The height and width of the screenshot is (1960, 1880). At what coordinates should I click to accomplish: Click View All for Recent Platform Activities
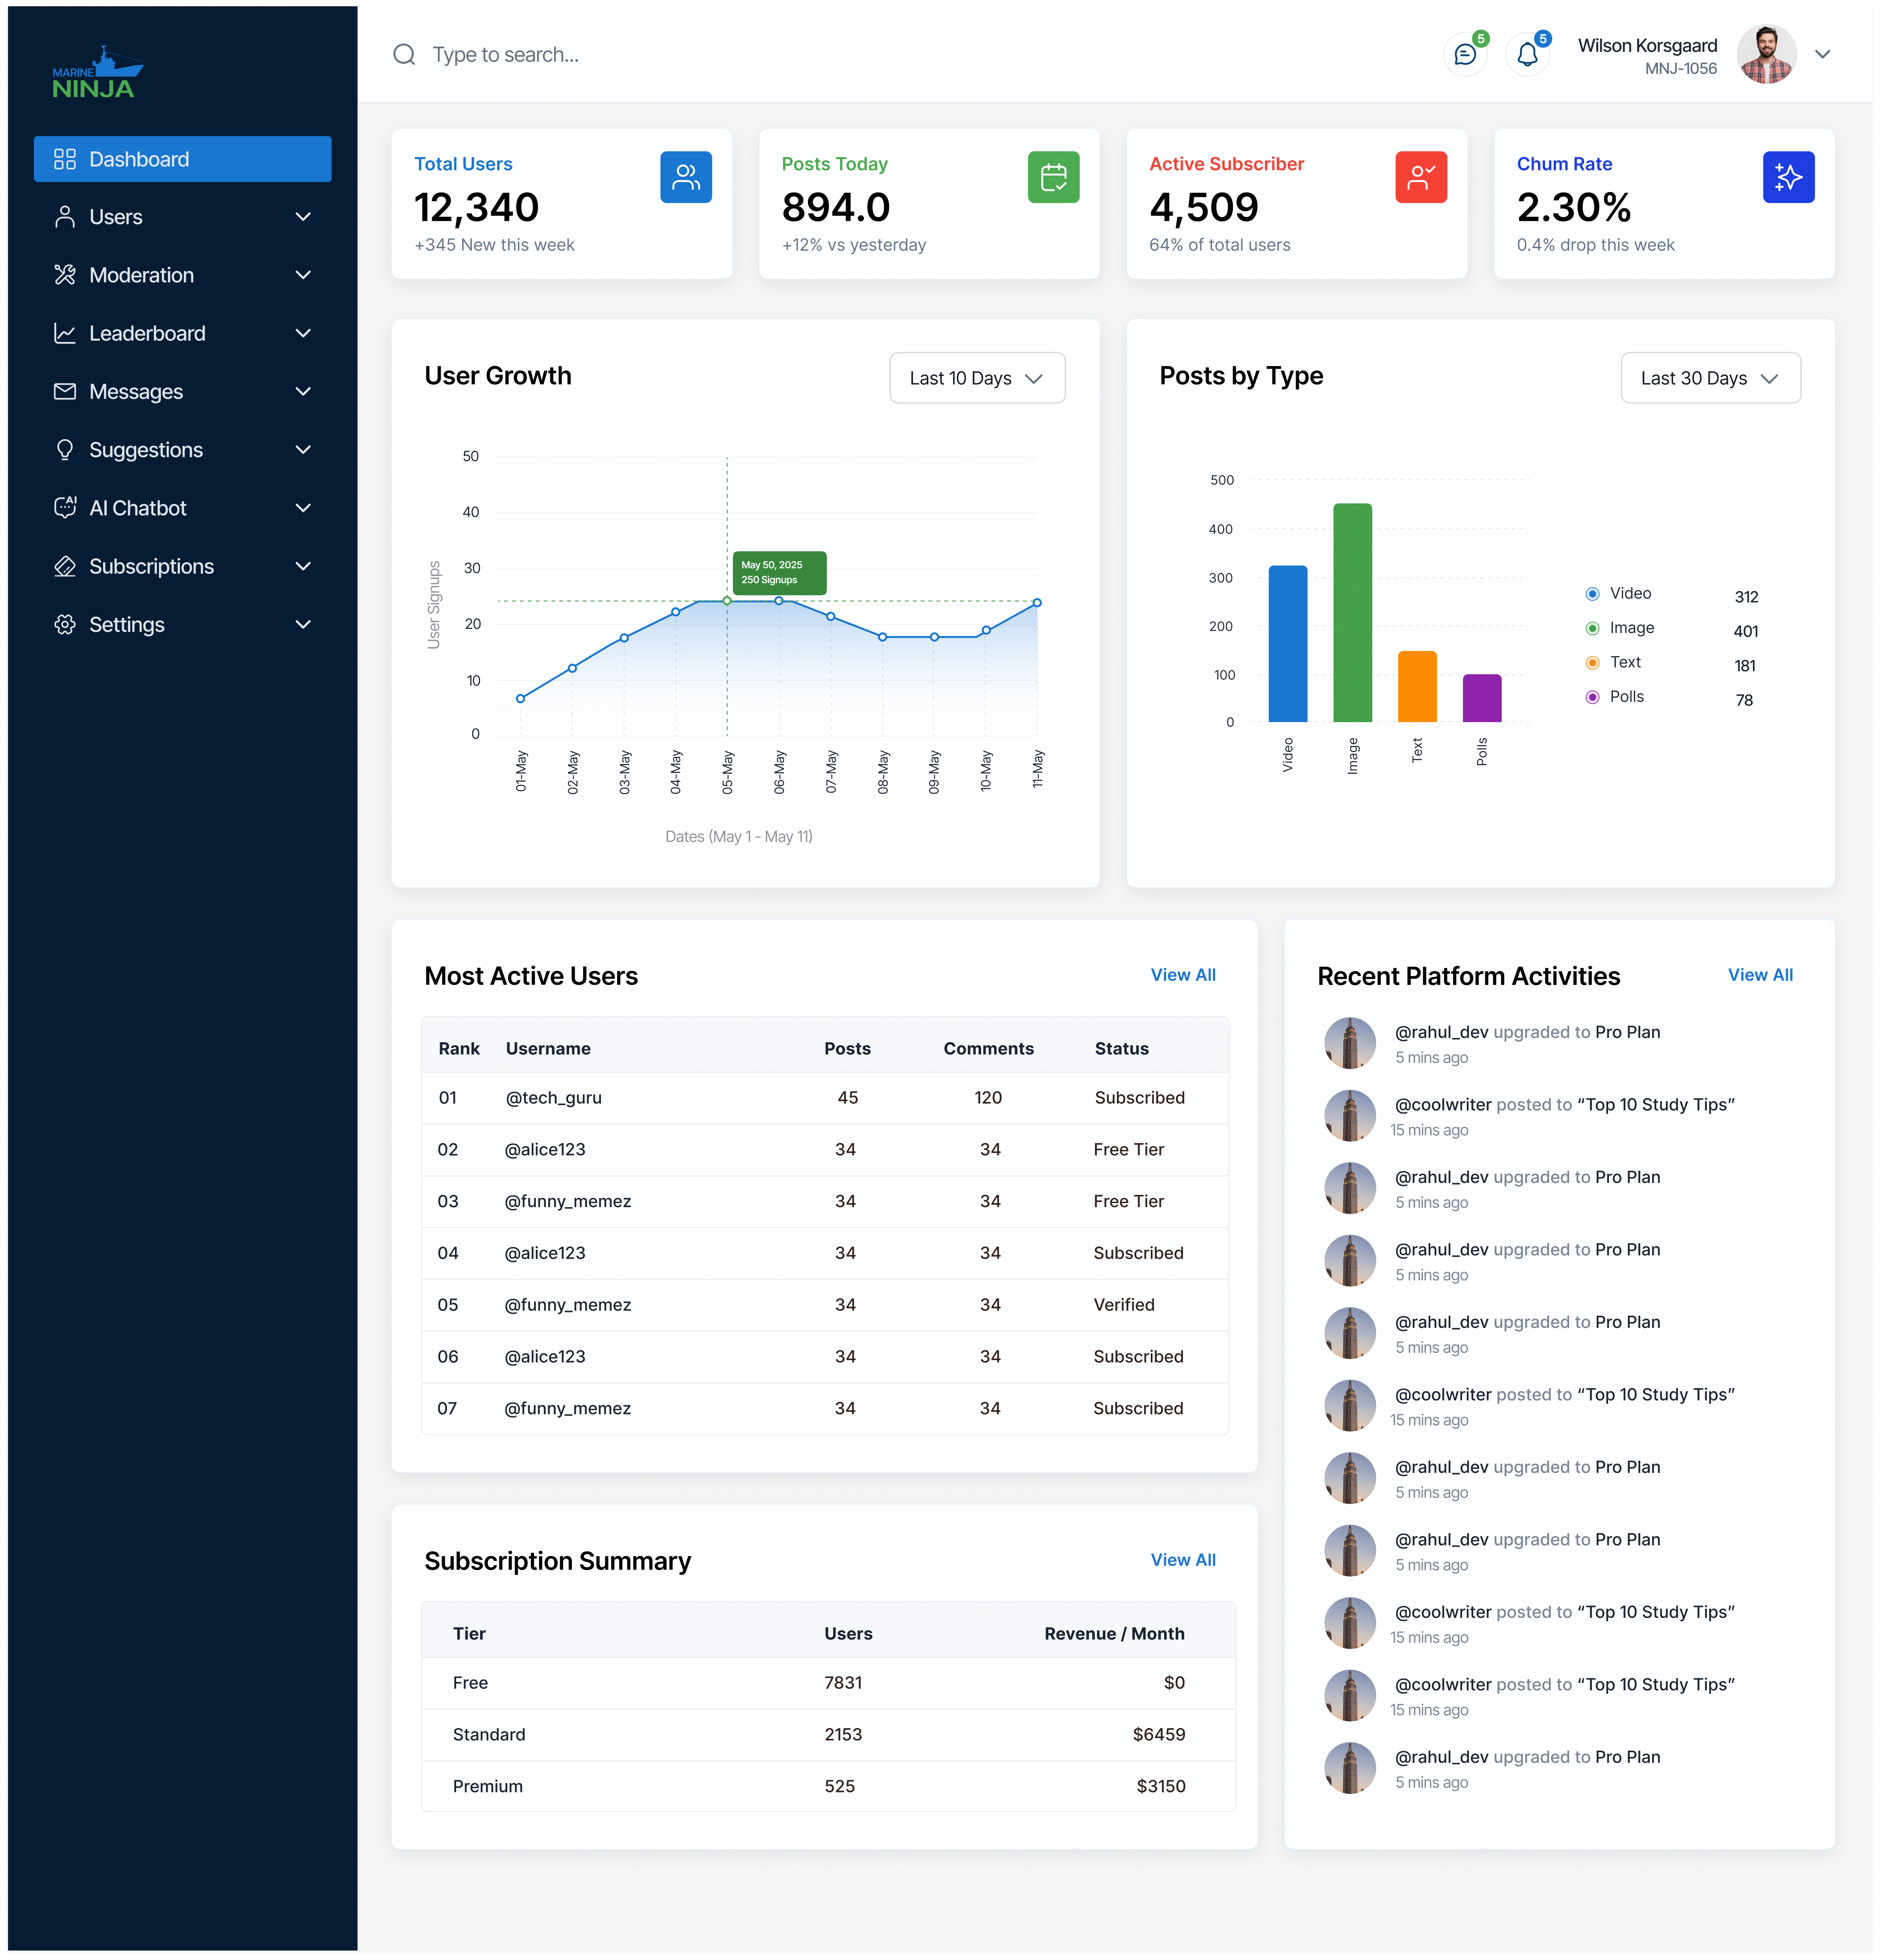1759,975
